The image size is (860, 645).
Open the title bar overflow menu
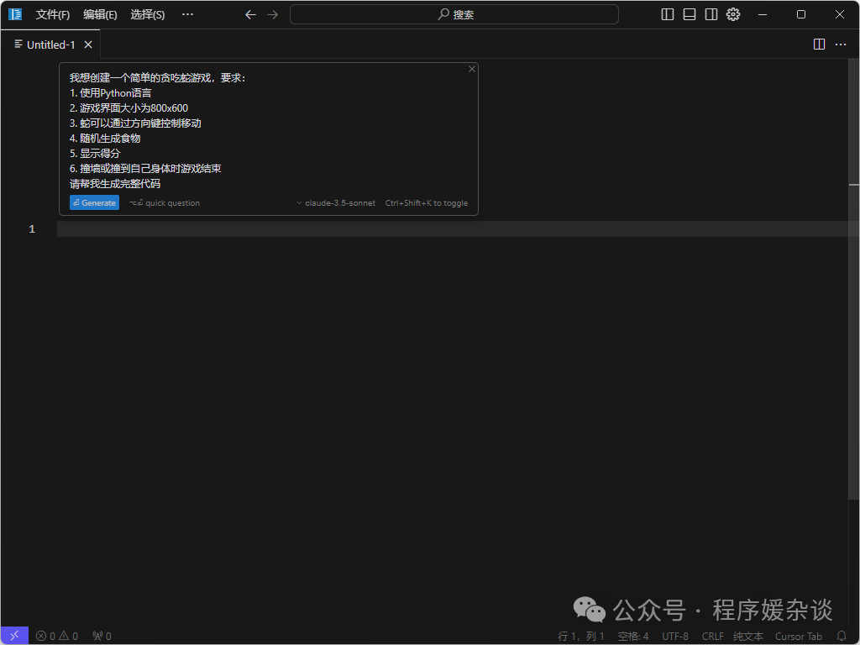coord(187,14)
